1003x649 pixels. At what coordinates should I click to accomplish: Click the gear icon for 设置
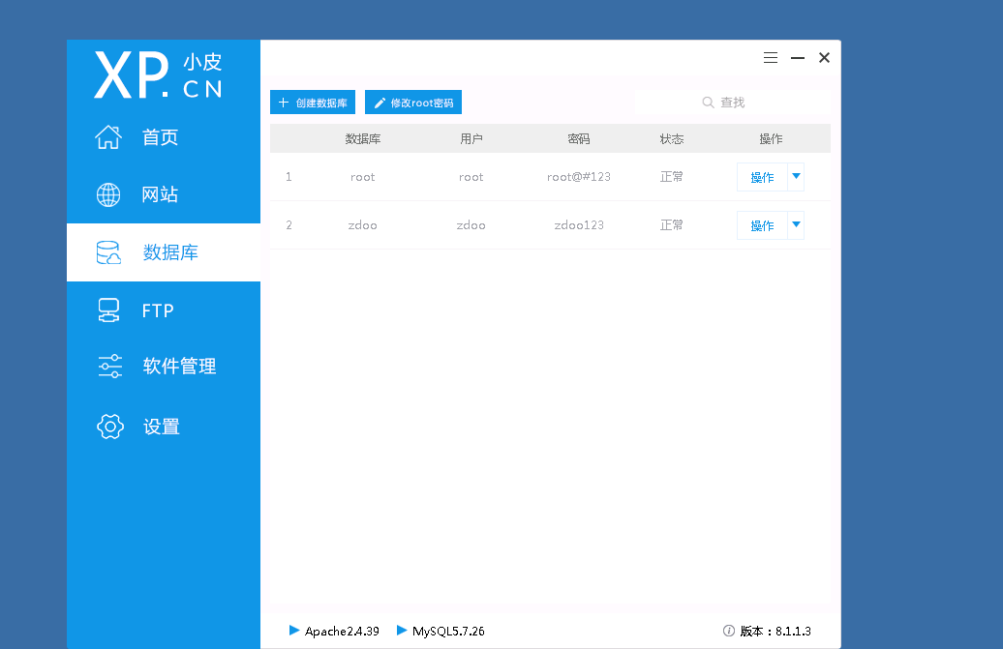pos(110,427)
